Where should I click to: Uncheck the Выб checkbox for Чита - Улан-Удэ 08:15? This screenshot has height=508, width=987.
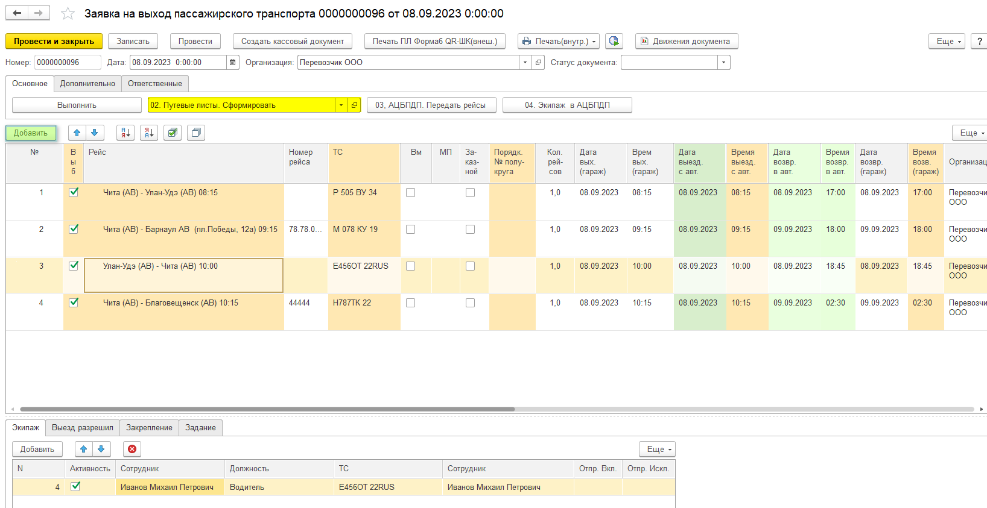[74, 192]
